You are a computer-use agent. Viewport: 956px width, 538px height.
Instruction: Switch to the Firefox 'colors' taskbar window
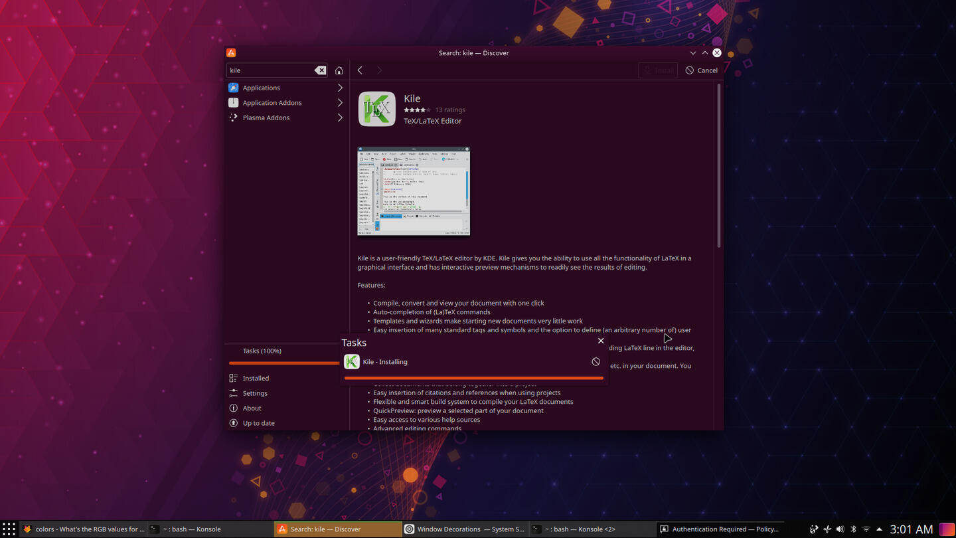click(83, 529)
